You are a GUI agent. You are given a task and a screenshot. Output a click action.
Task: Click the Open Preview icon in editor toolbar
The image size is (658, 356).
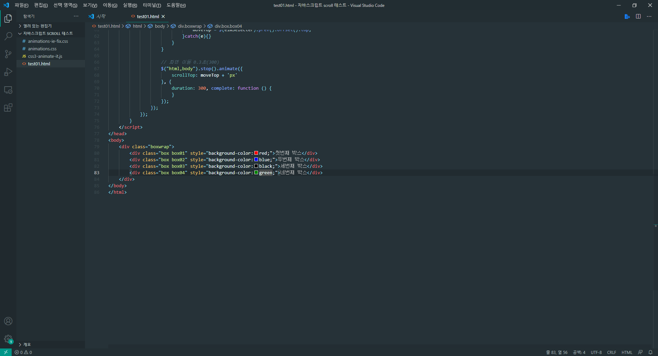pyautogui.click(x=627, y=16)
